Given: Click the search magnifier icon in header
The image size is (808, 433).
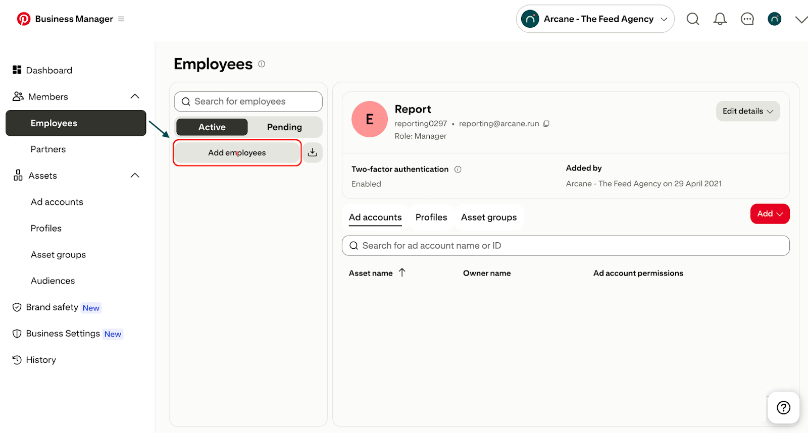Looking at the screenshot, I should [x=693, y=19].
